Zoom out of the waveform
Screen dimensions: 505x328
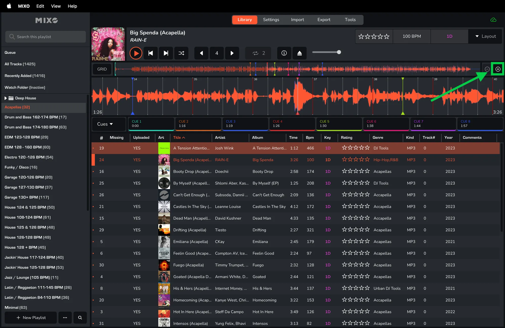tap(487, 69)
